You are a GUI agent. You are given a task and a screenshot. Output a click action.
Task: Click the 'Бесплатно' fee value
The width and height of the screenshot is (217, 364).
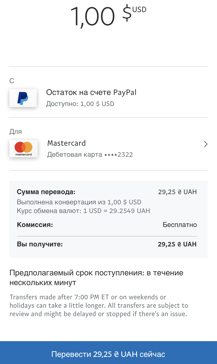180,225
